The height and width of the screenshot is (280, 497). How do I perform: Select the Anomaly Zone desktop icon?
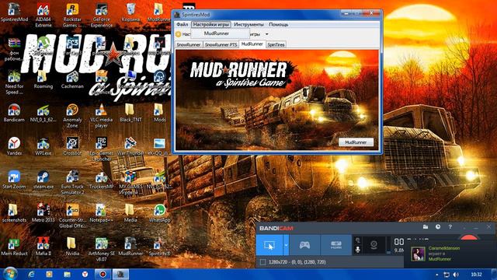click(72, 116)
